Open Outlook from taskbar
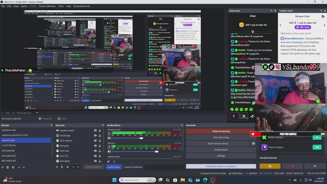Screen dimensions: 327x184 [x=190, y=180]
